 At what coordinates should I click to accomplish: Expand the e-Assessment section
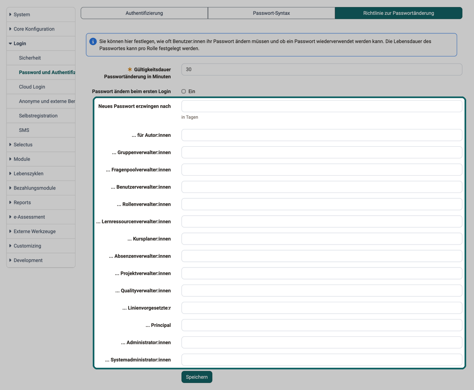coord(41,217)
